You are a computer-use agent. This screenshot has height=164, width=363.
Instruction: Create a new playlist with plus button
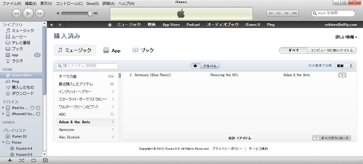pos(10,161)
